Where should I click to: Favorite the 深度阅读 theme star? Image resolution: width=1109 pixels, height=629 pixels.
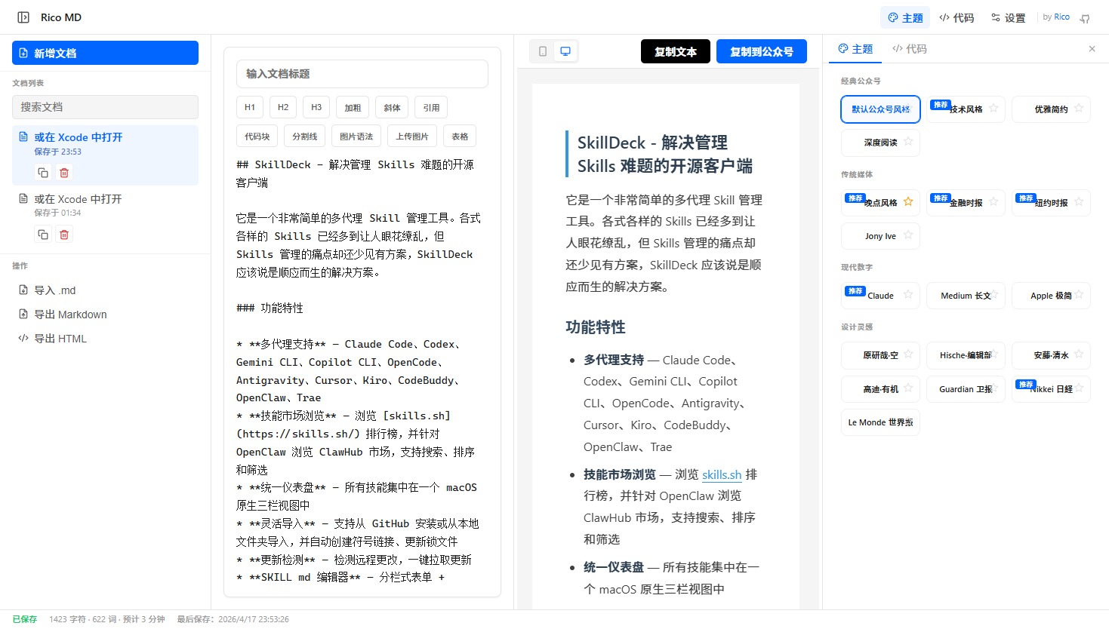908,142
